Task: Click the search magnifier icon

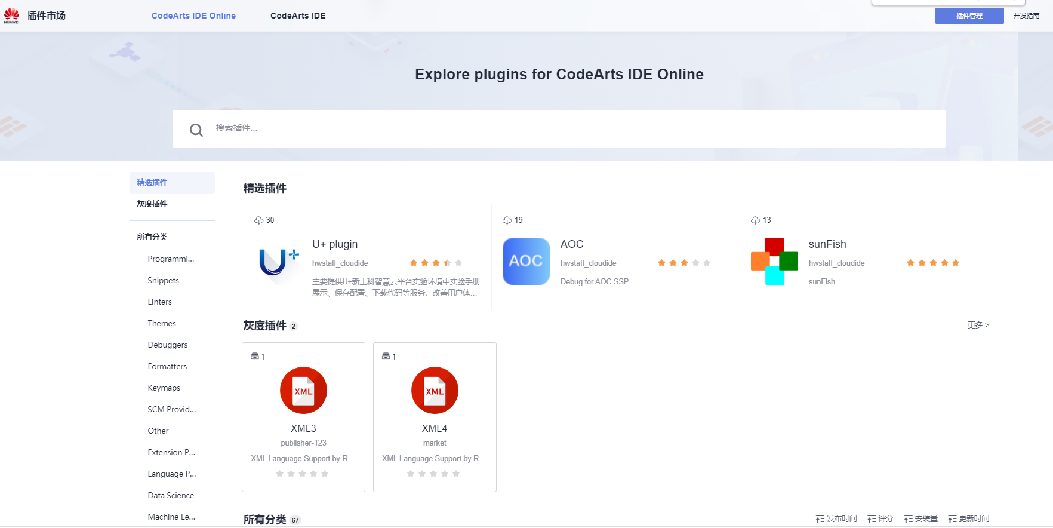Action: click(196, 130)
